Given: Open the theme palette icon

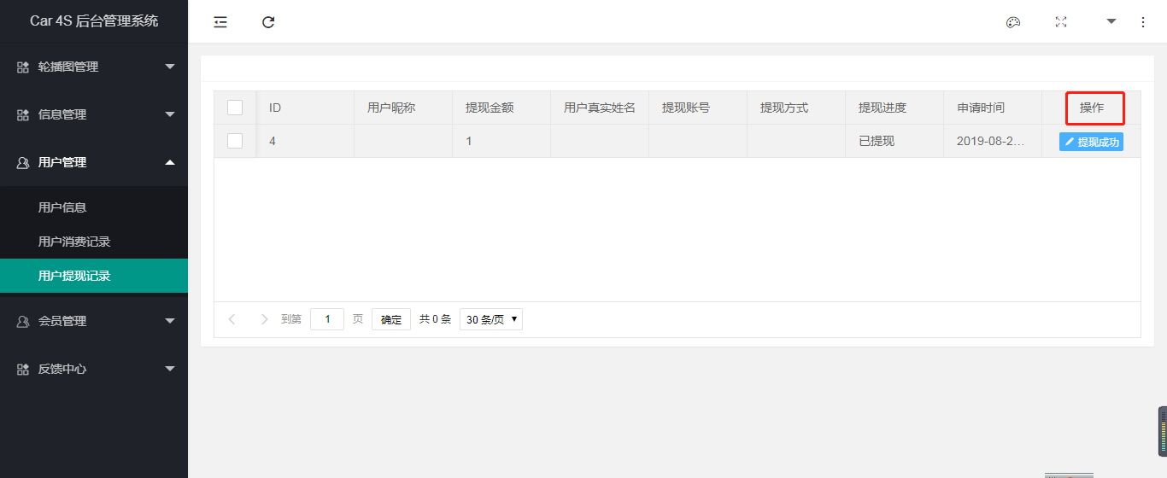Looking at the screenshot, I should pyautogui.click(x=1013, y=22).
